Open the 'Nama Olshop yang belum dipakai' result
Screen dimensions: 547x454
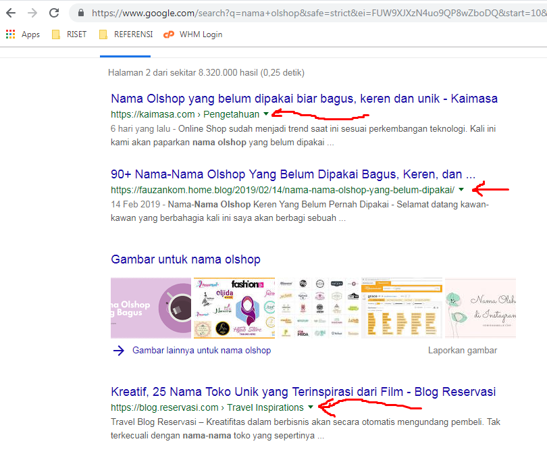[304, 98]
